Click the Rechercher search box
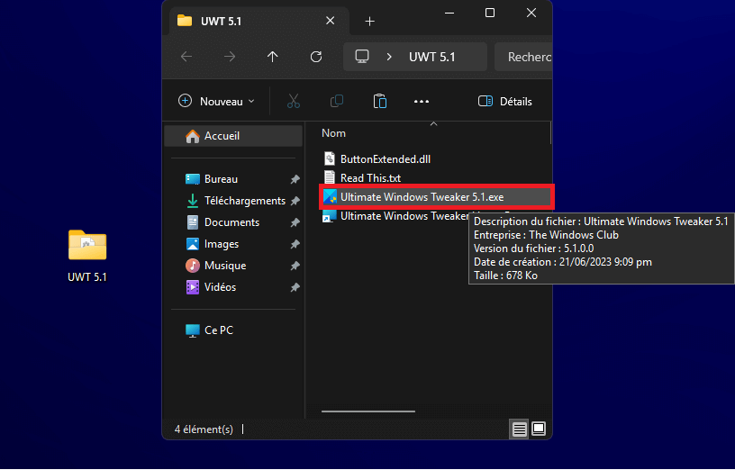 (x=523, y=57)
